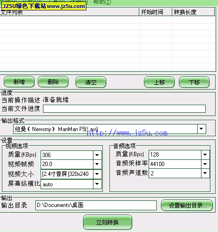The height and width of the screenshot is (232, 218).
Task: Expand 音频采样率 44100 dropdown
Action: pyautogui.click(x=205, y=164)
